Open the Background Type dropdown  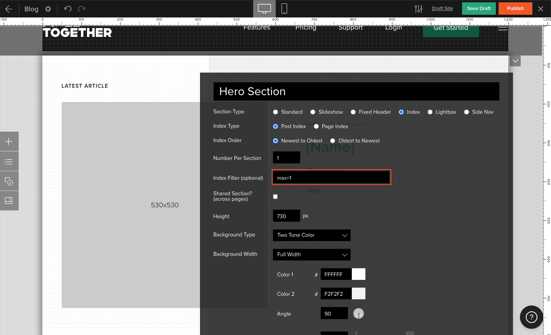[311, 235]
